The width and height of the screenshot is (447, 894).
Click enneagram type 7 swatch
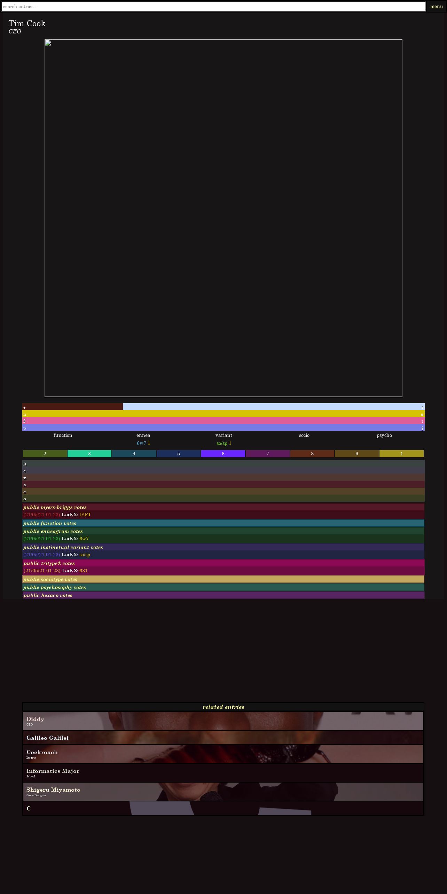[268, 454]
